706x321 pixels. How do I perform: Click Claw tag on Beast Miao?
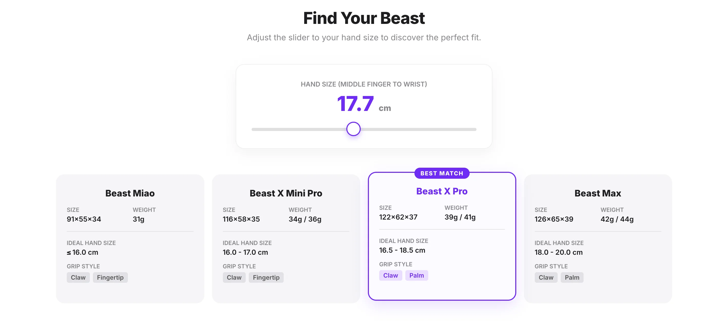(x=78, y=277)
